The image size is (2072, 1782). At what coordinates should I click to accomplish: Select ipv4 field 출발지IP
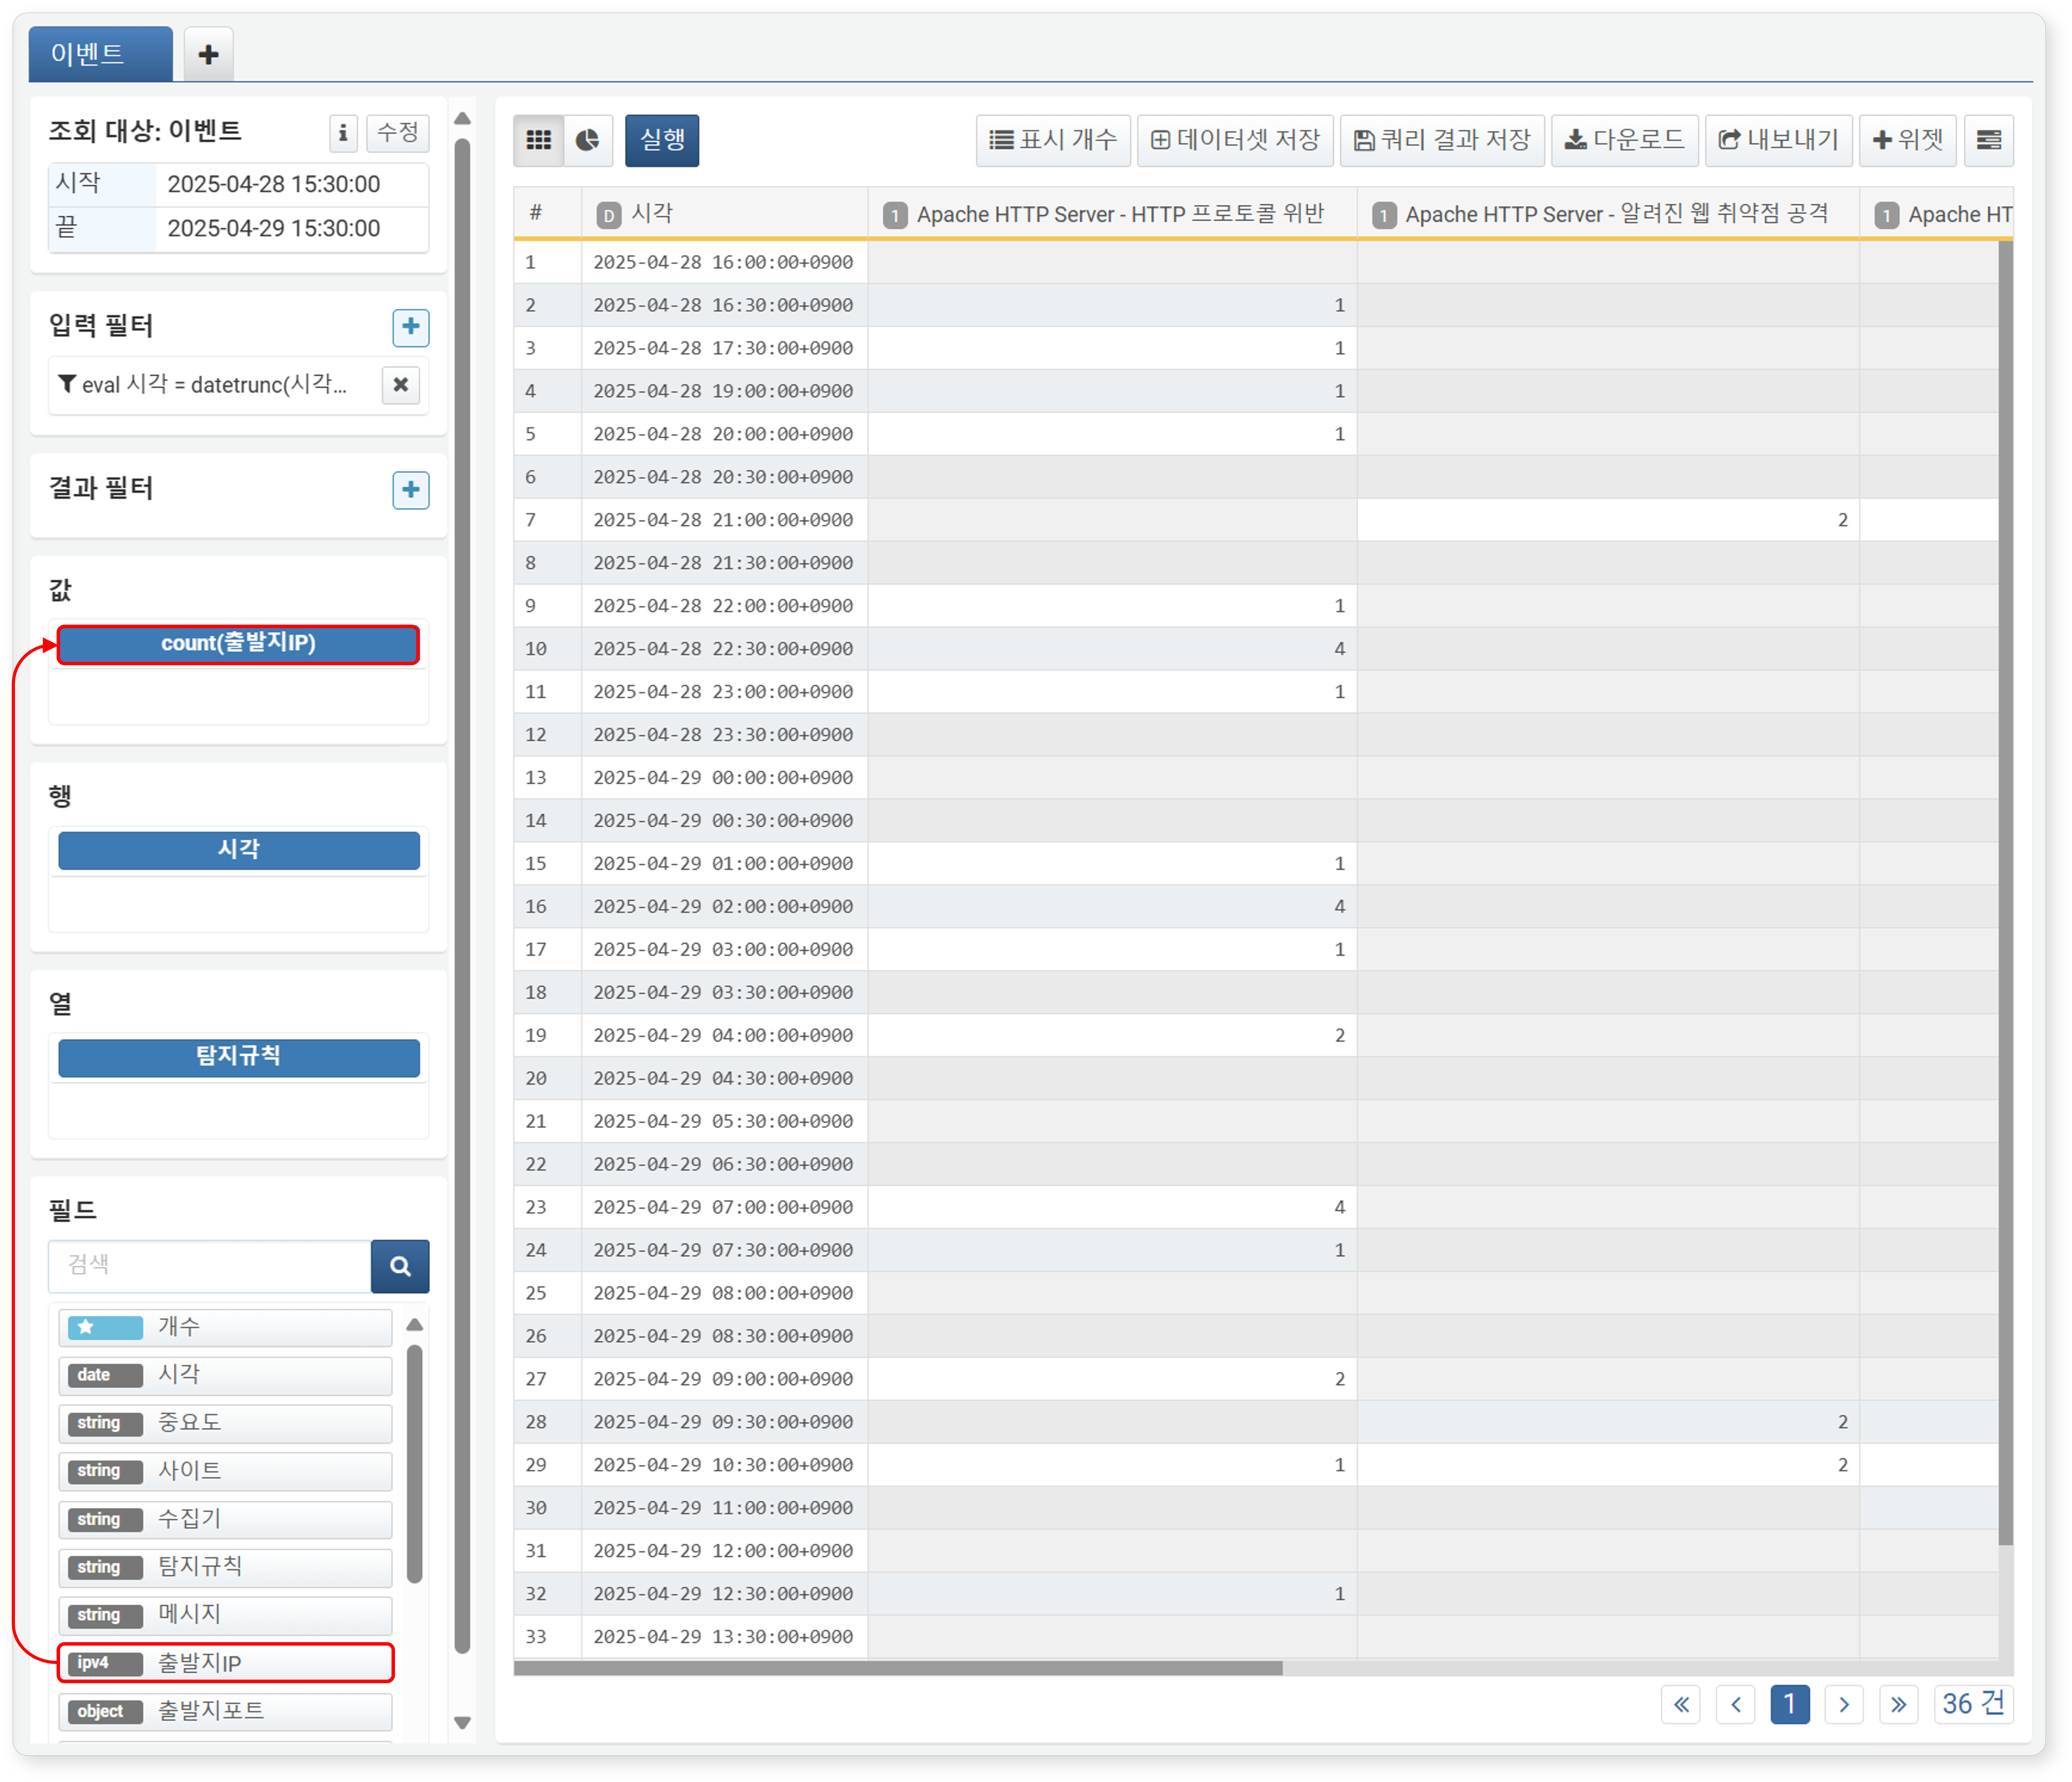[x=225, y=1663]
